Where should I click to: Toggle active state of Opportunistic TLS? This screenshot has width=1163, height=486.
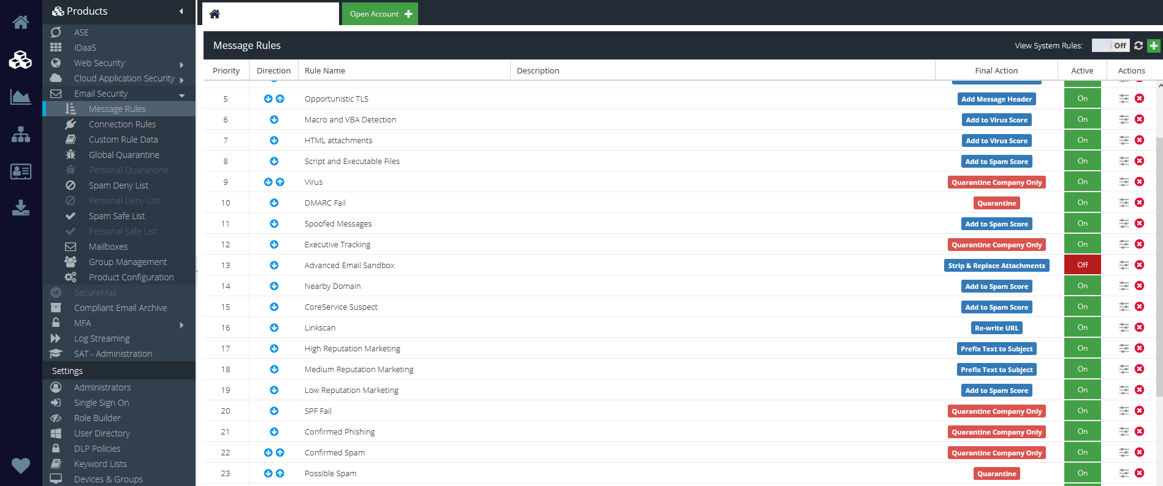point(1083,99)
